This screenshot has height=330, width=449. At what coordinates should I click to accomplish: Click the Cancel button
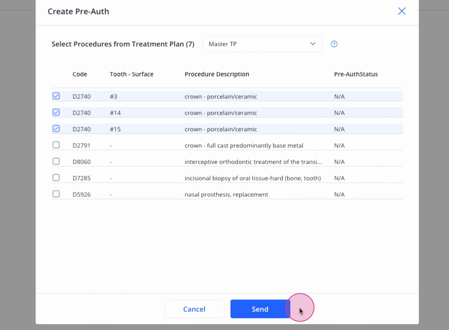point(195,309)
